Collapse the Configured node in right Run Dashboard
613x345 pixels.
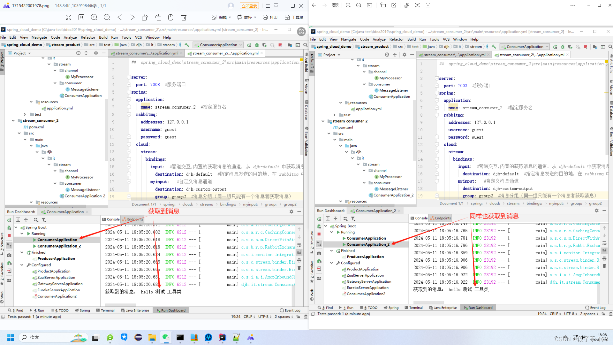point(331,263)
